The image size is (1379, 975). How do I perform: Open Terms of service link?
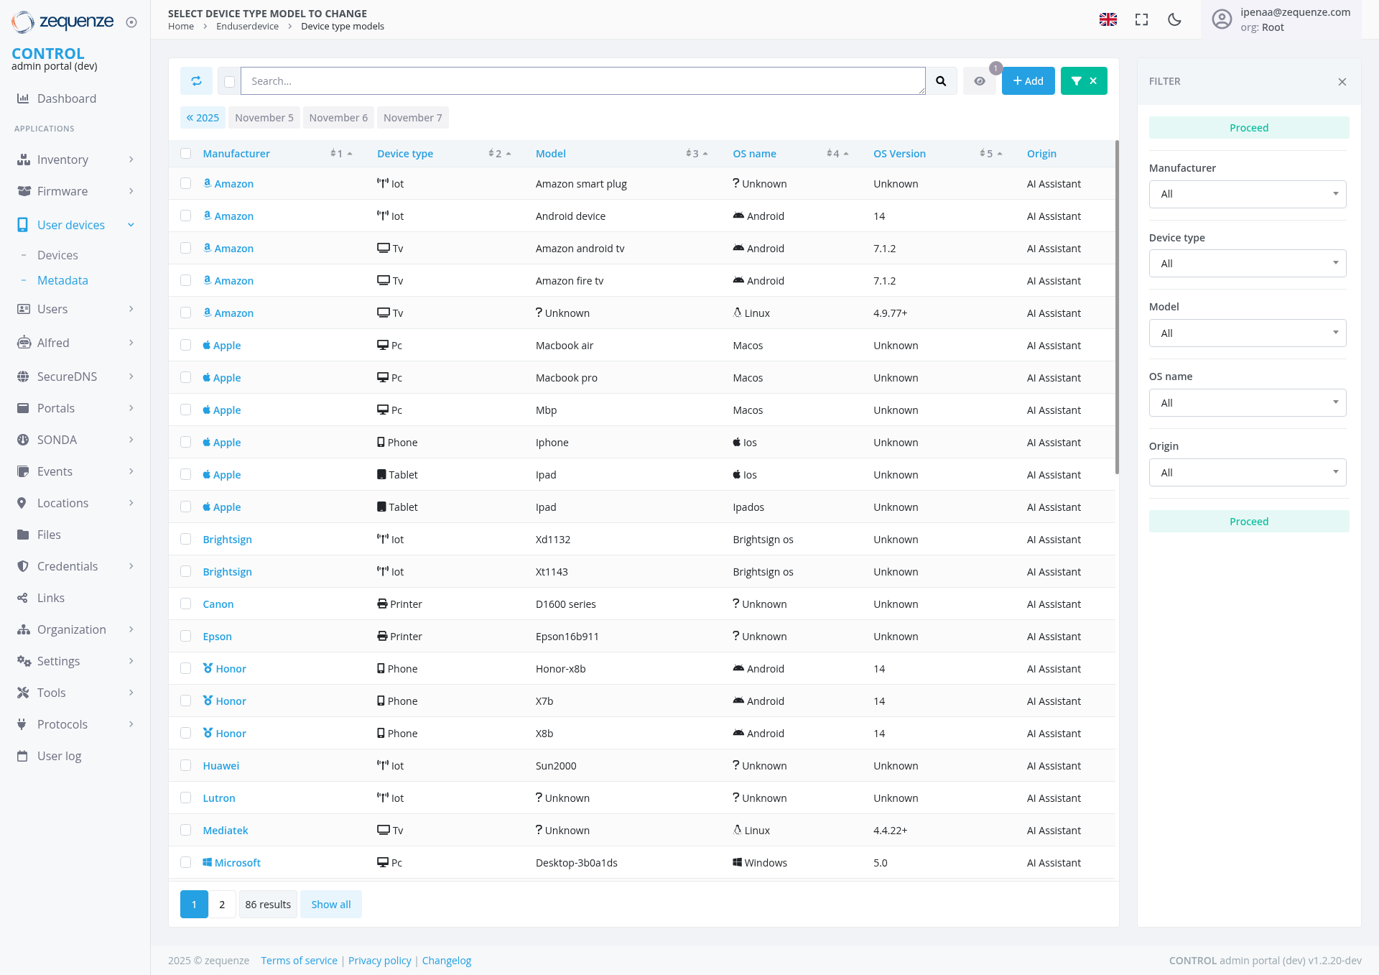[x=299, y=961]
